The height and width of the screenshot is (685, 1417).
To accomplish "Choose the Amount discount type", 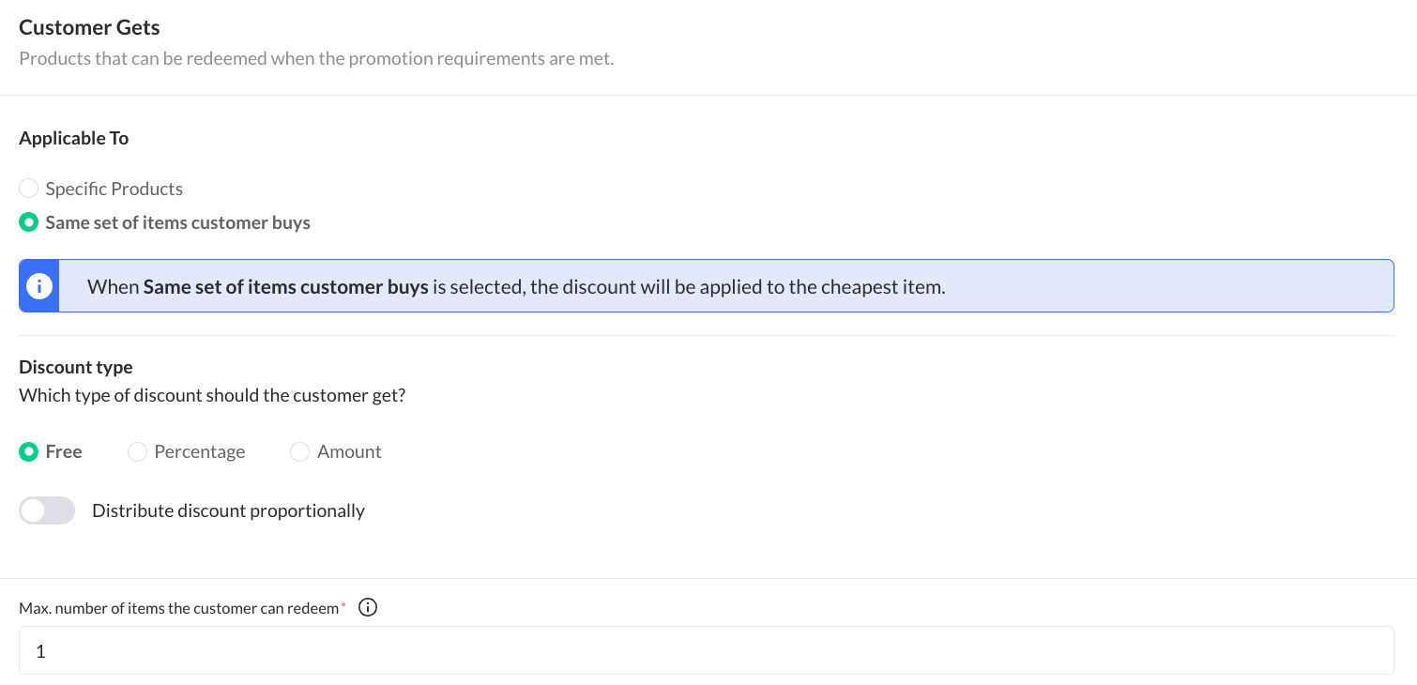I will [300, 452].
